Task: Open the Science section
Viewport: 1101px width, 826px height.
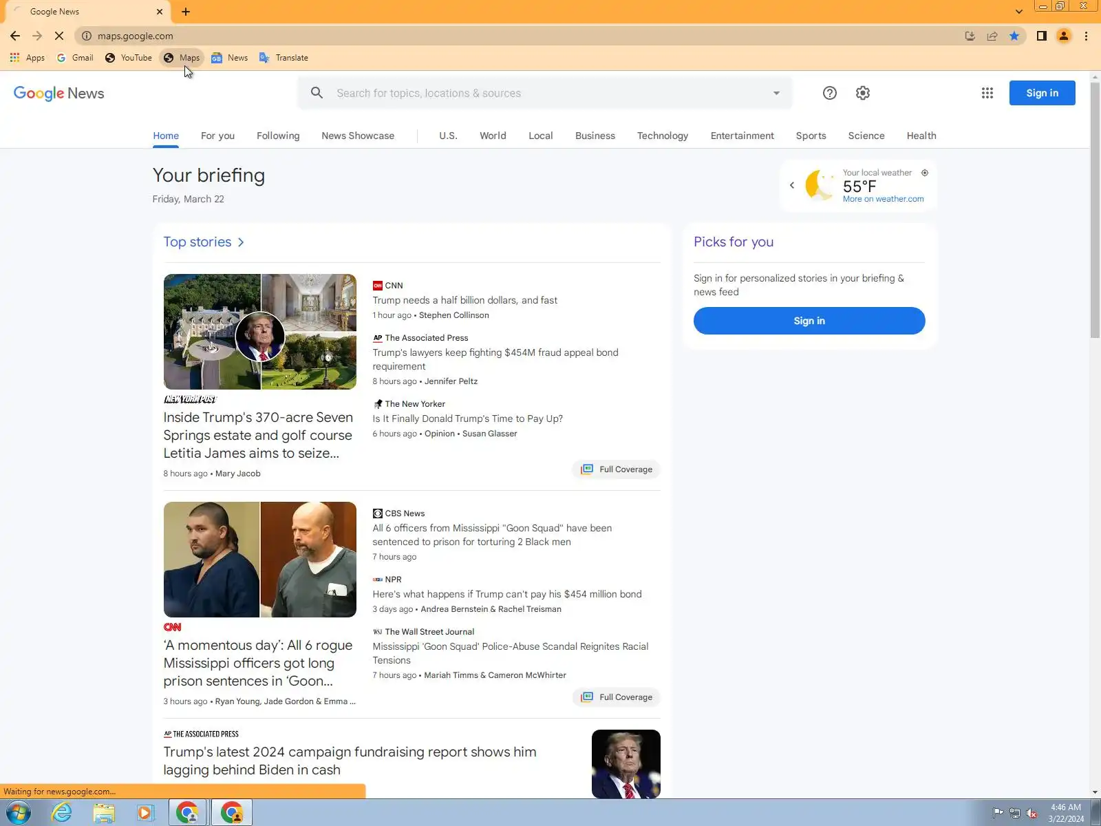Action: pyautogui.click(x=866, y=136)
